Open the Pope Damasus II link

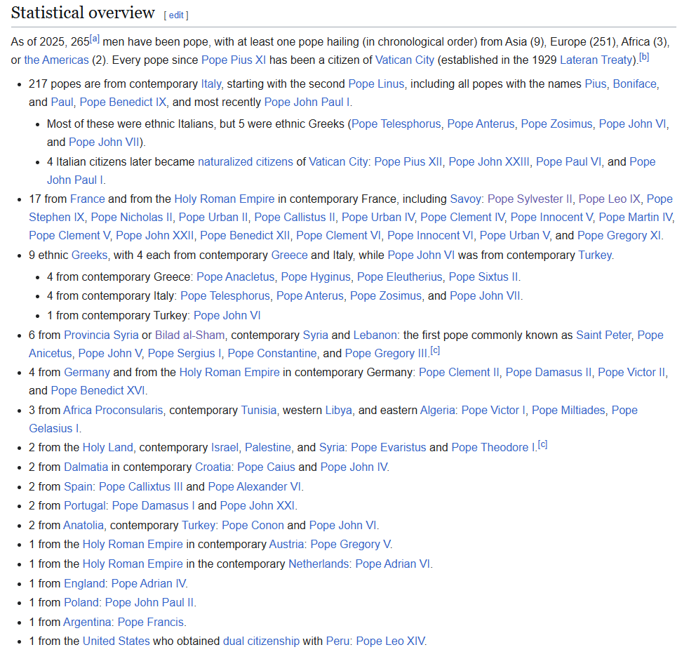549,373
